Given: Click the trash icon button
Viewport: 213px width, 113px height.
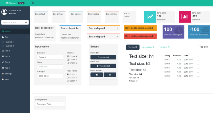Looking at the screenshot, I should [110, 75].
